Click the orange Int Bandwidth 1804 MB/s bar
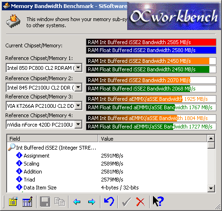222x211 pixels. click(x=151, y=118)
